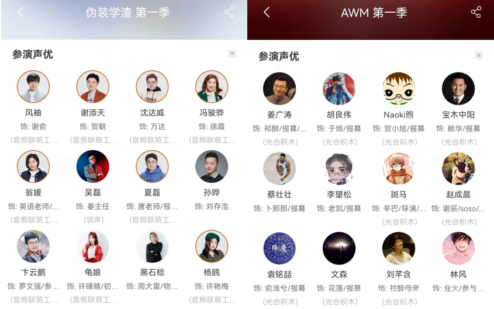Open 袁铭喆's blue emblem avatar
Image resolution: width=494 pixels, height=309 pixels.
click(279, 249)
